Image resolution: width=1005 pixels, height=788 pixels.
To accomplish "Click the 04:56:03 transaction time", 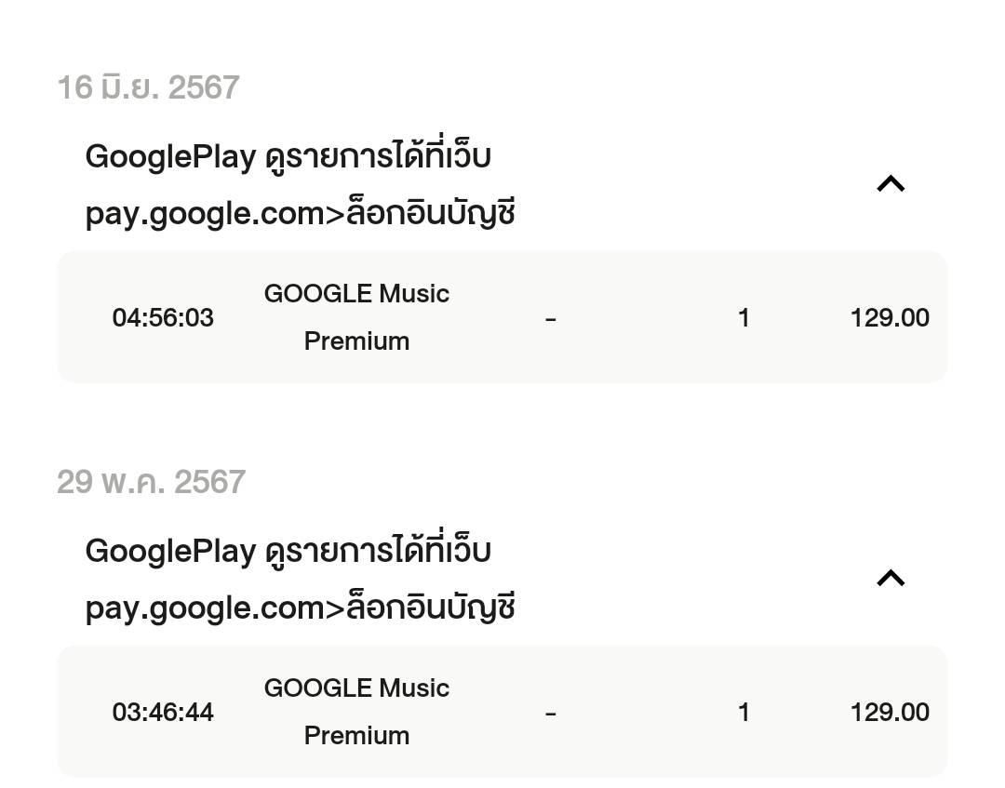I will [x=163, y=318].
